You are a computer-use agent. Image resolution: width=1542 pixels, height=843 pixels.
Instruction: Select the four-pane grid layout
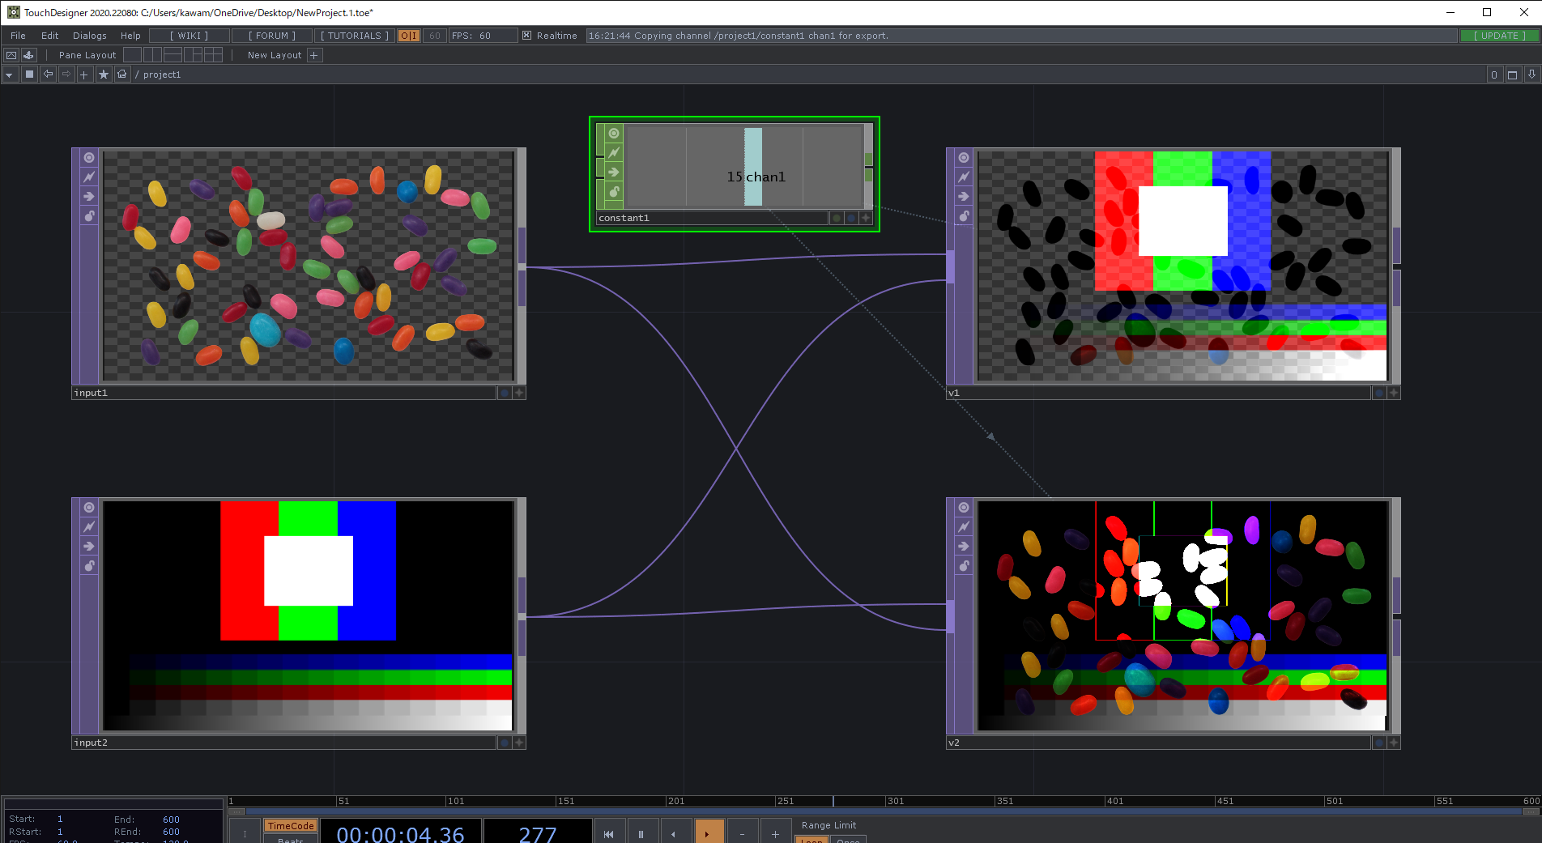(213, 55)
